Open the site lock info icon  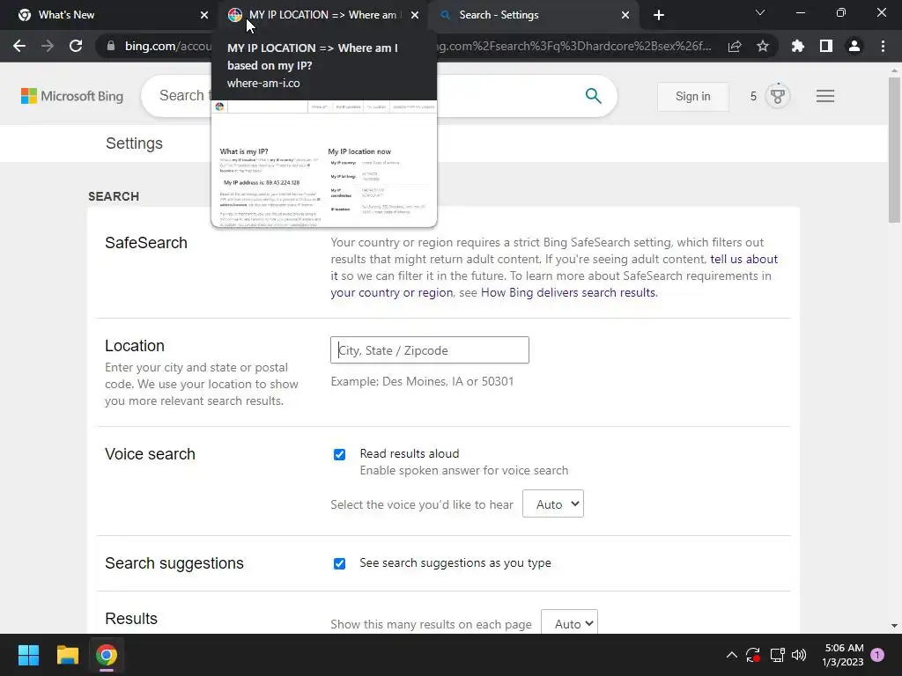coord(110,46)
